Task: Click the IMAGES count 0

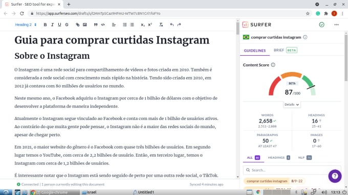Action: click(x=315, y=140)
